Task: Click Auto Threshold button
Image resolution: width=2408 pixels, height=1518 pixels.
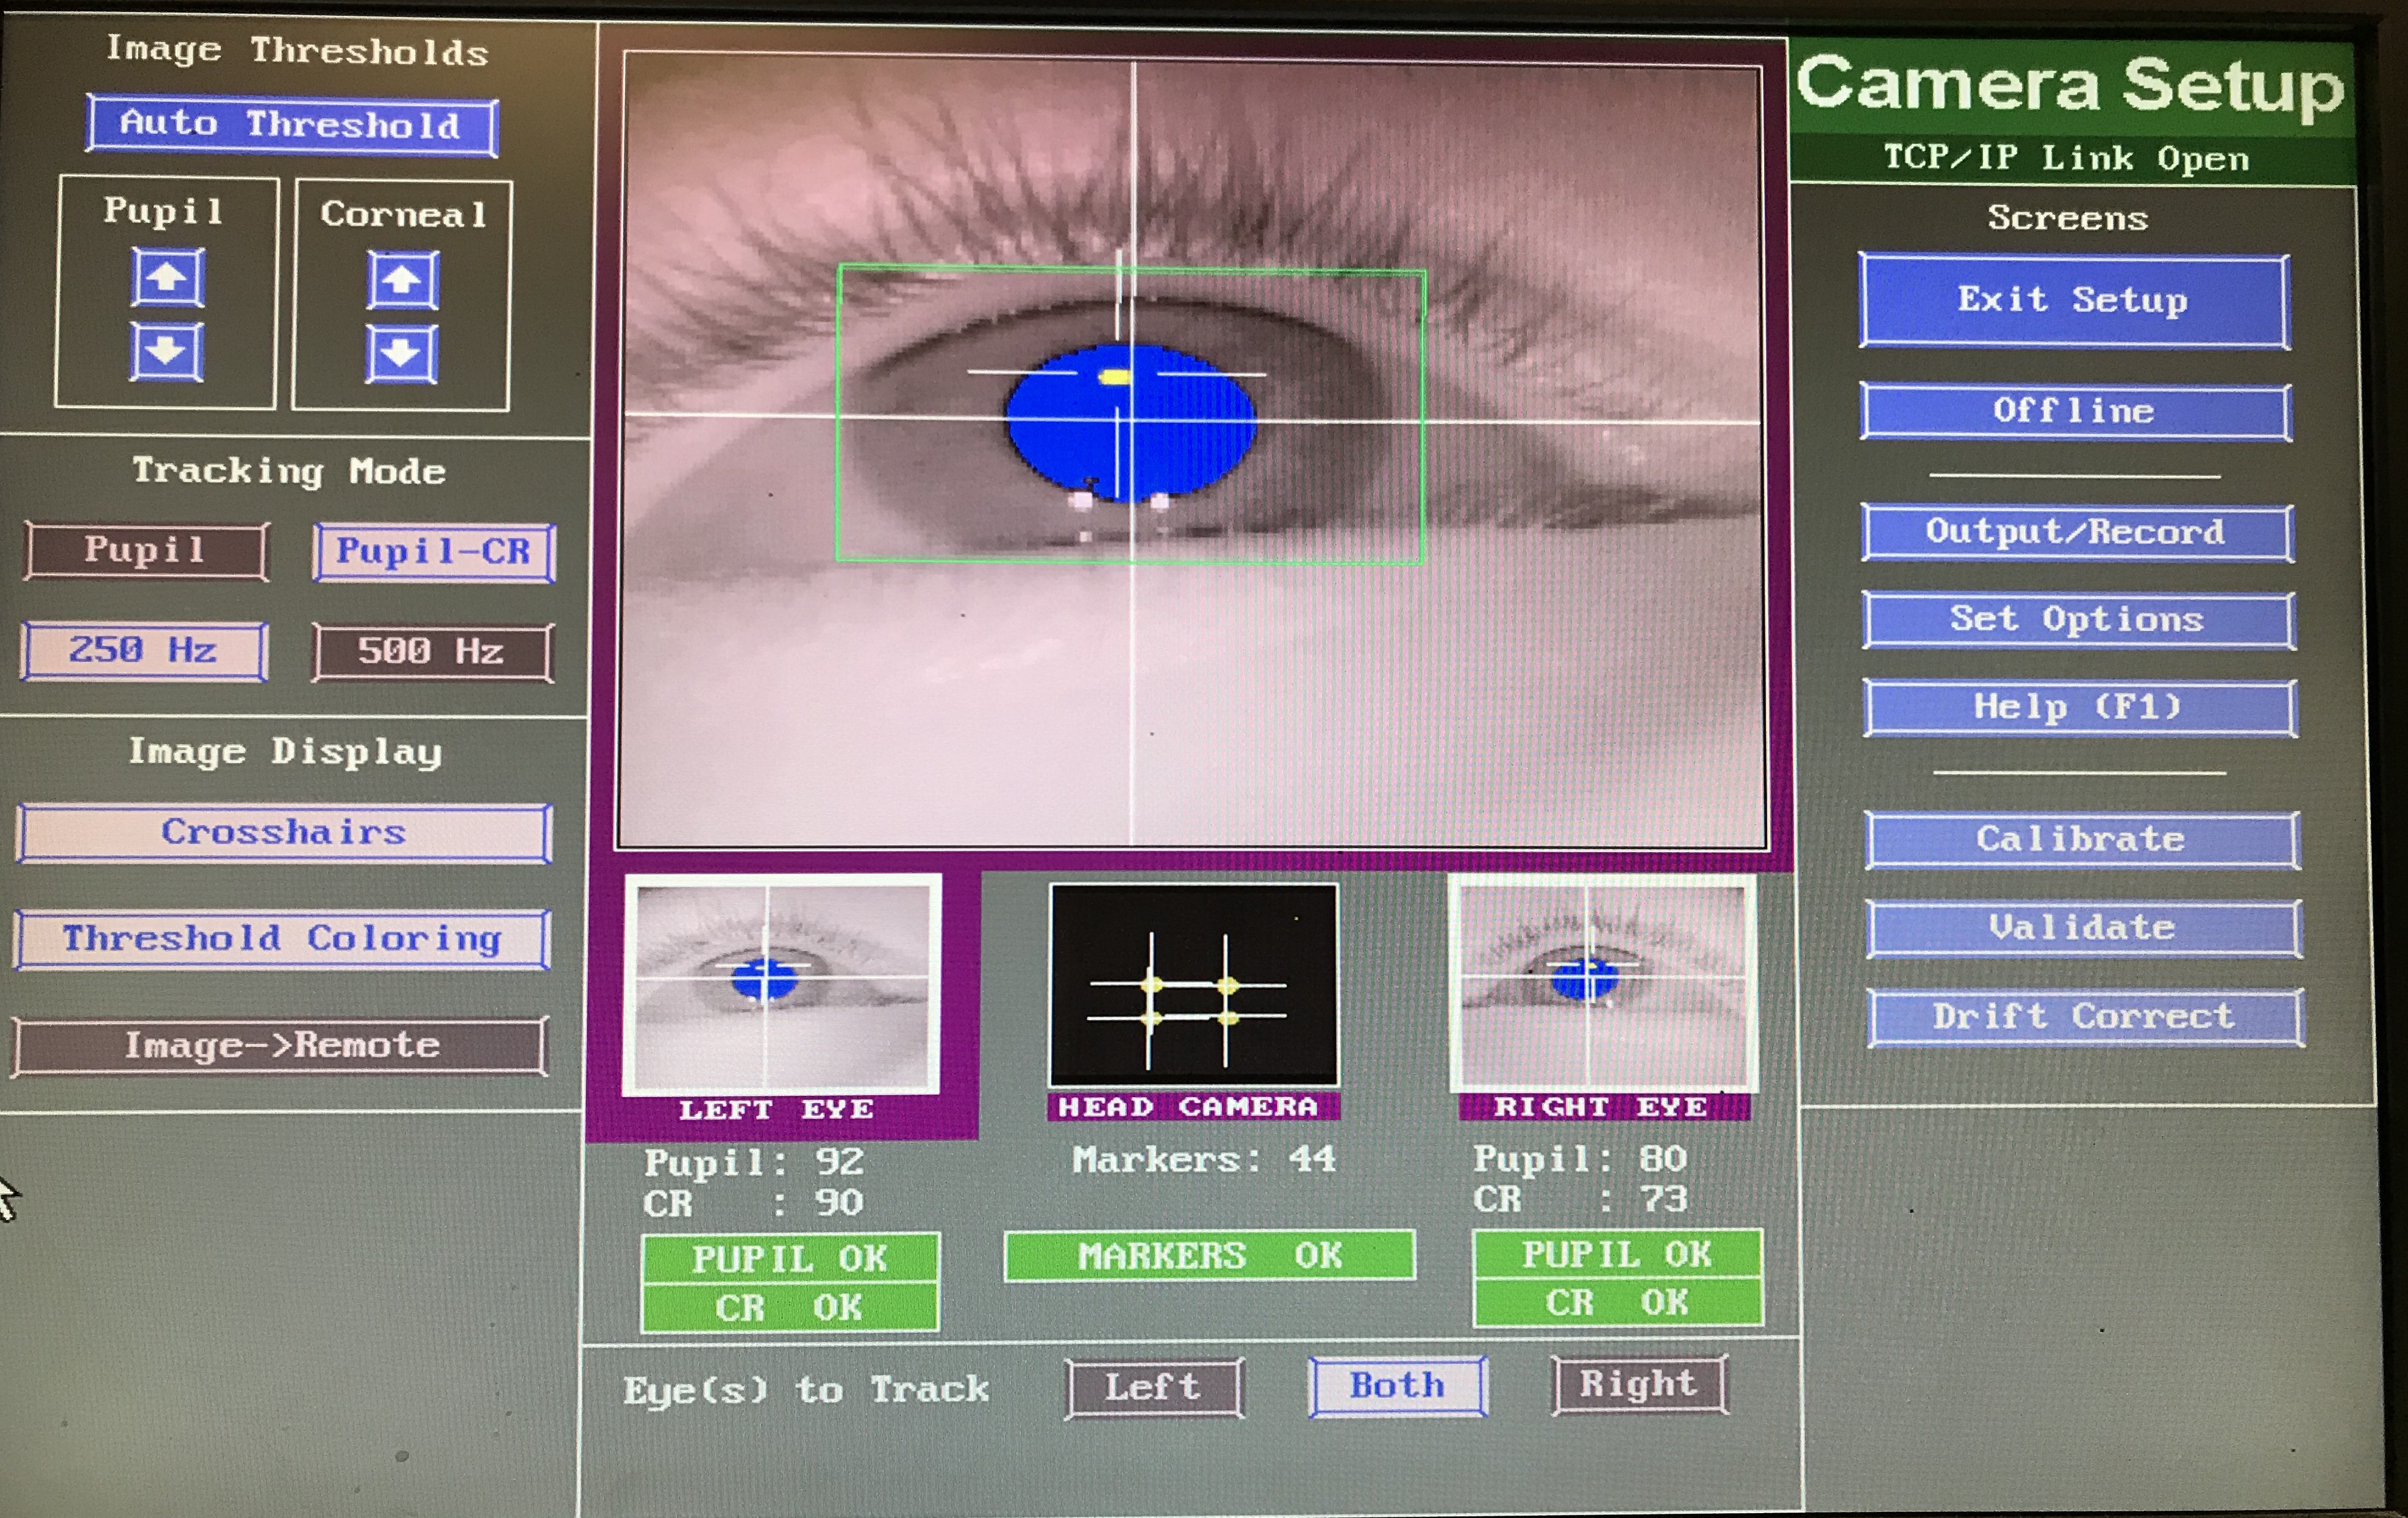Action: point(291,125)
